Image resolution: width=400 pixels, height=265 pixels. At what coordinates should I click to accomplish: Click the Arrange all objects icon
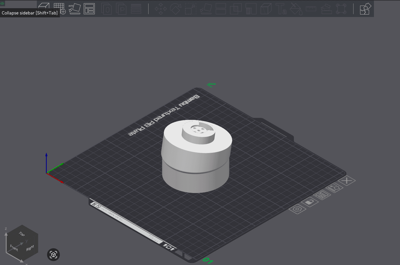[x=89, y=9]
